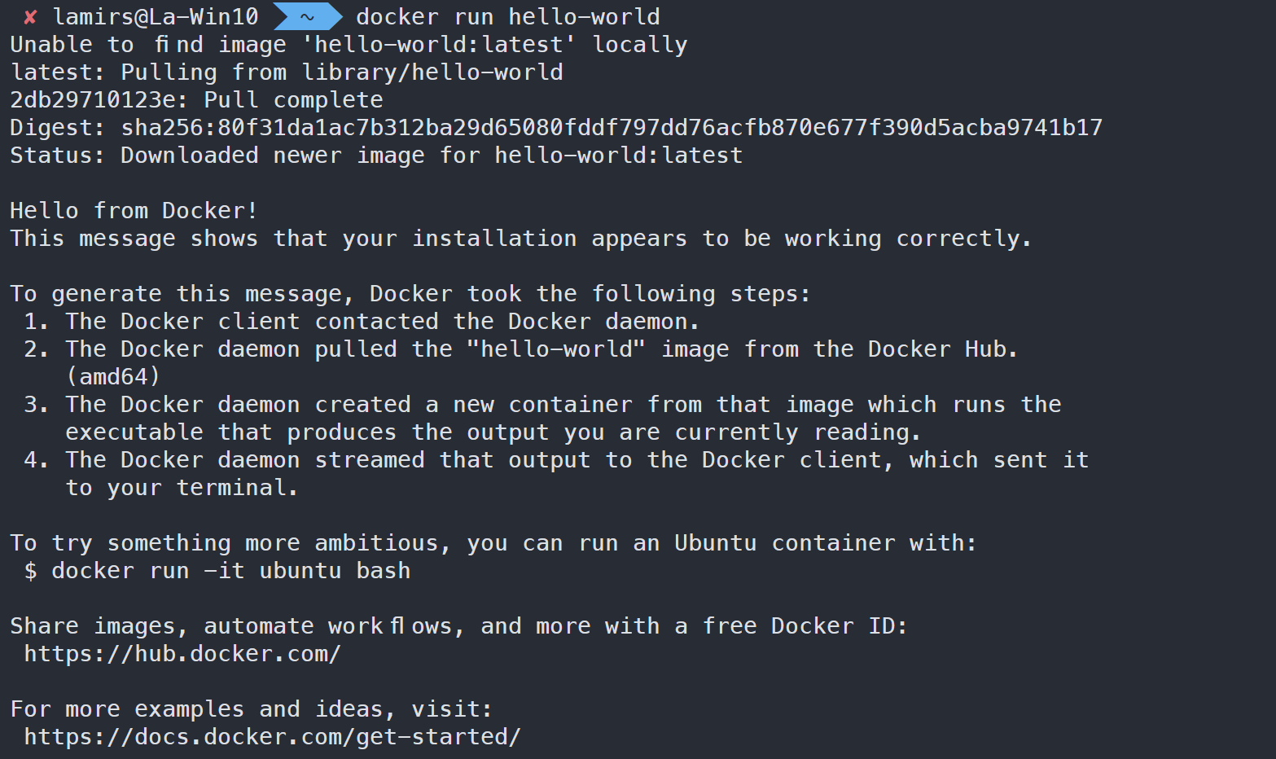Click the lamirs@La-Win10 username in prompt
This screenshot has height=759, width=1276.
tap(156, 17)
